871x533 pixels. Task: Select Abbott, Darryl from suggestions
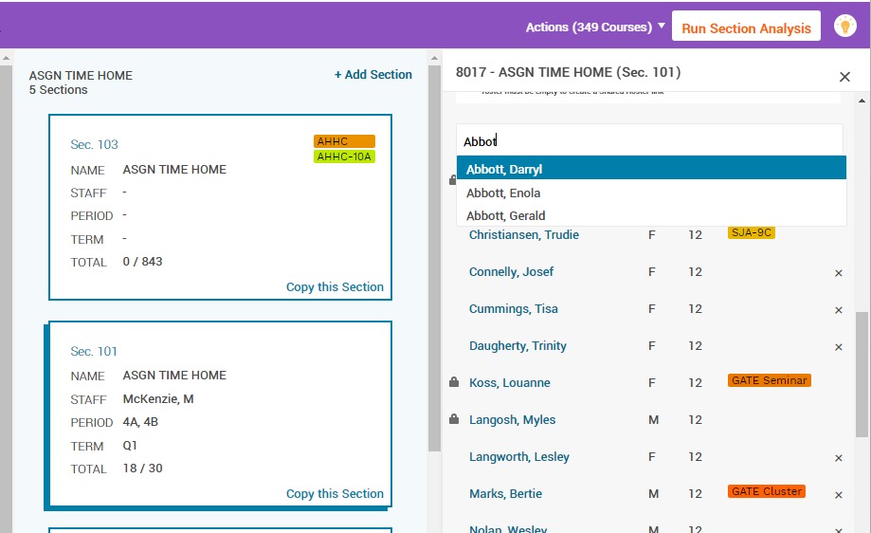point(504,170)
